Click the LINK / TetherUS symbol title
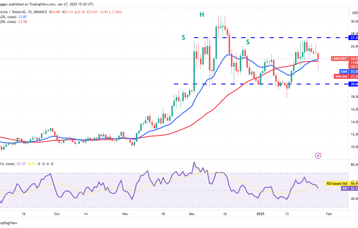 (x=13, y=11)
